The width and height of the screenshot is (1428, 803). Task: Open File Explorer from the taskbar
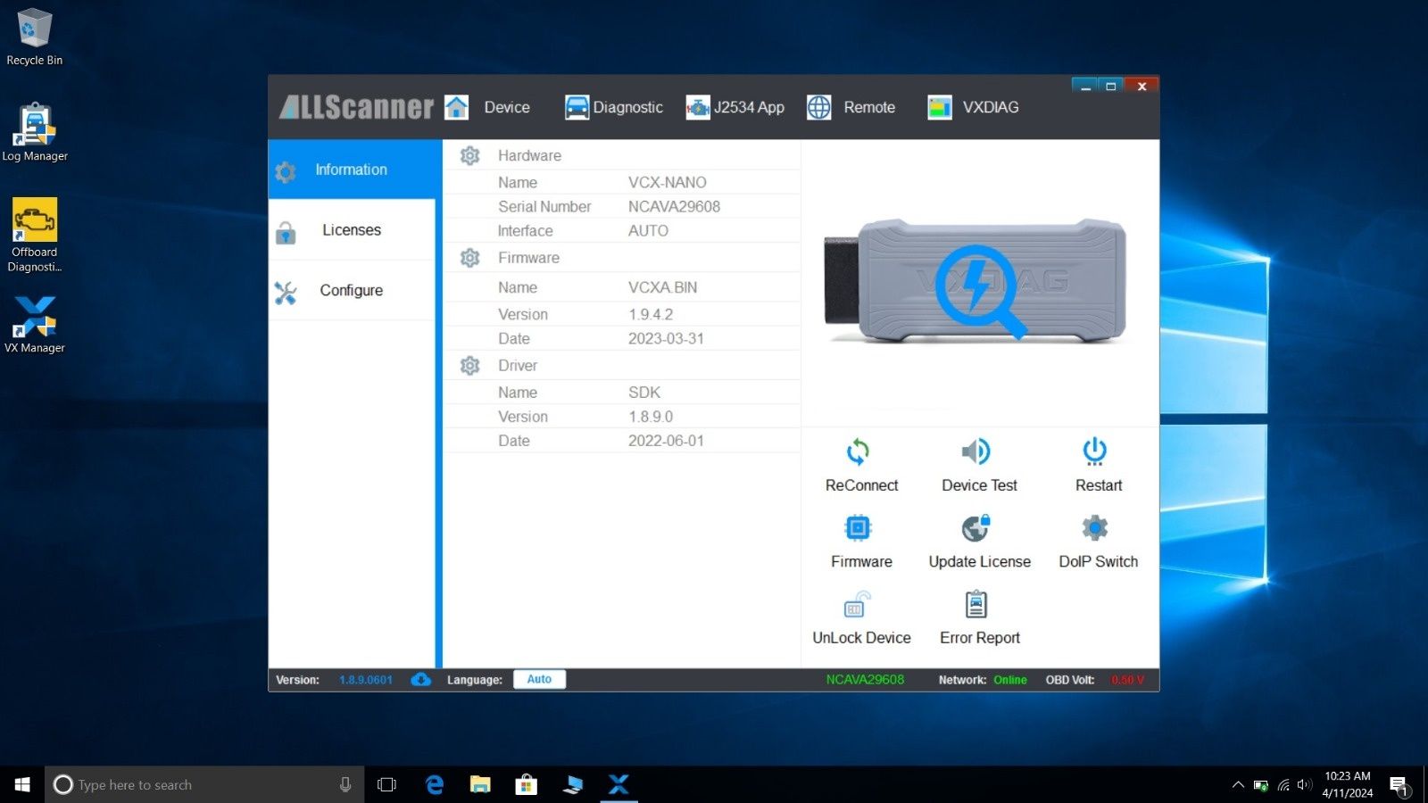coord(480,784)
